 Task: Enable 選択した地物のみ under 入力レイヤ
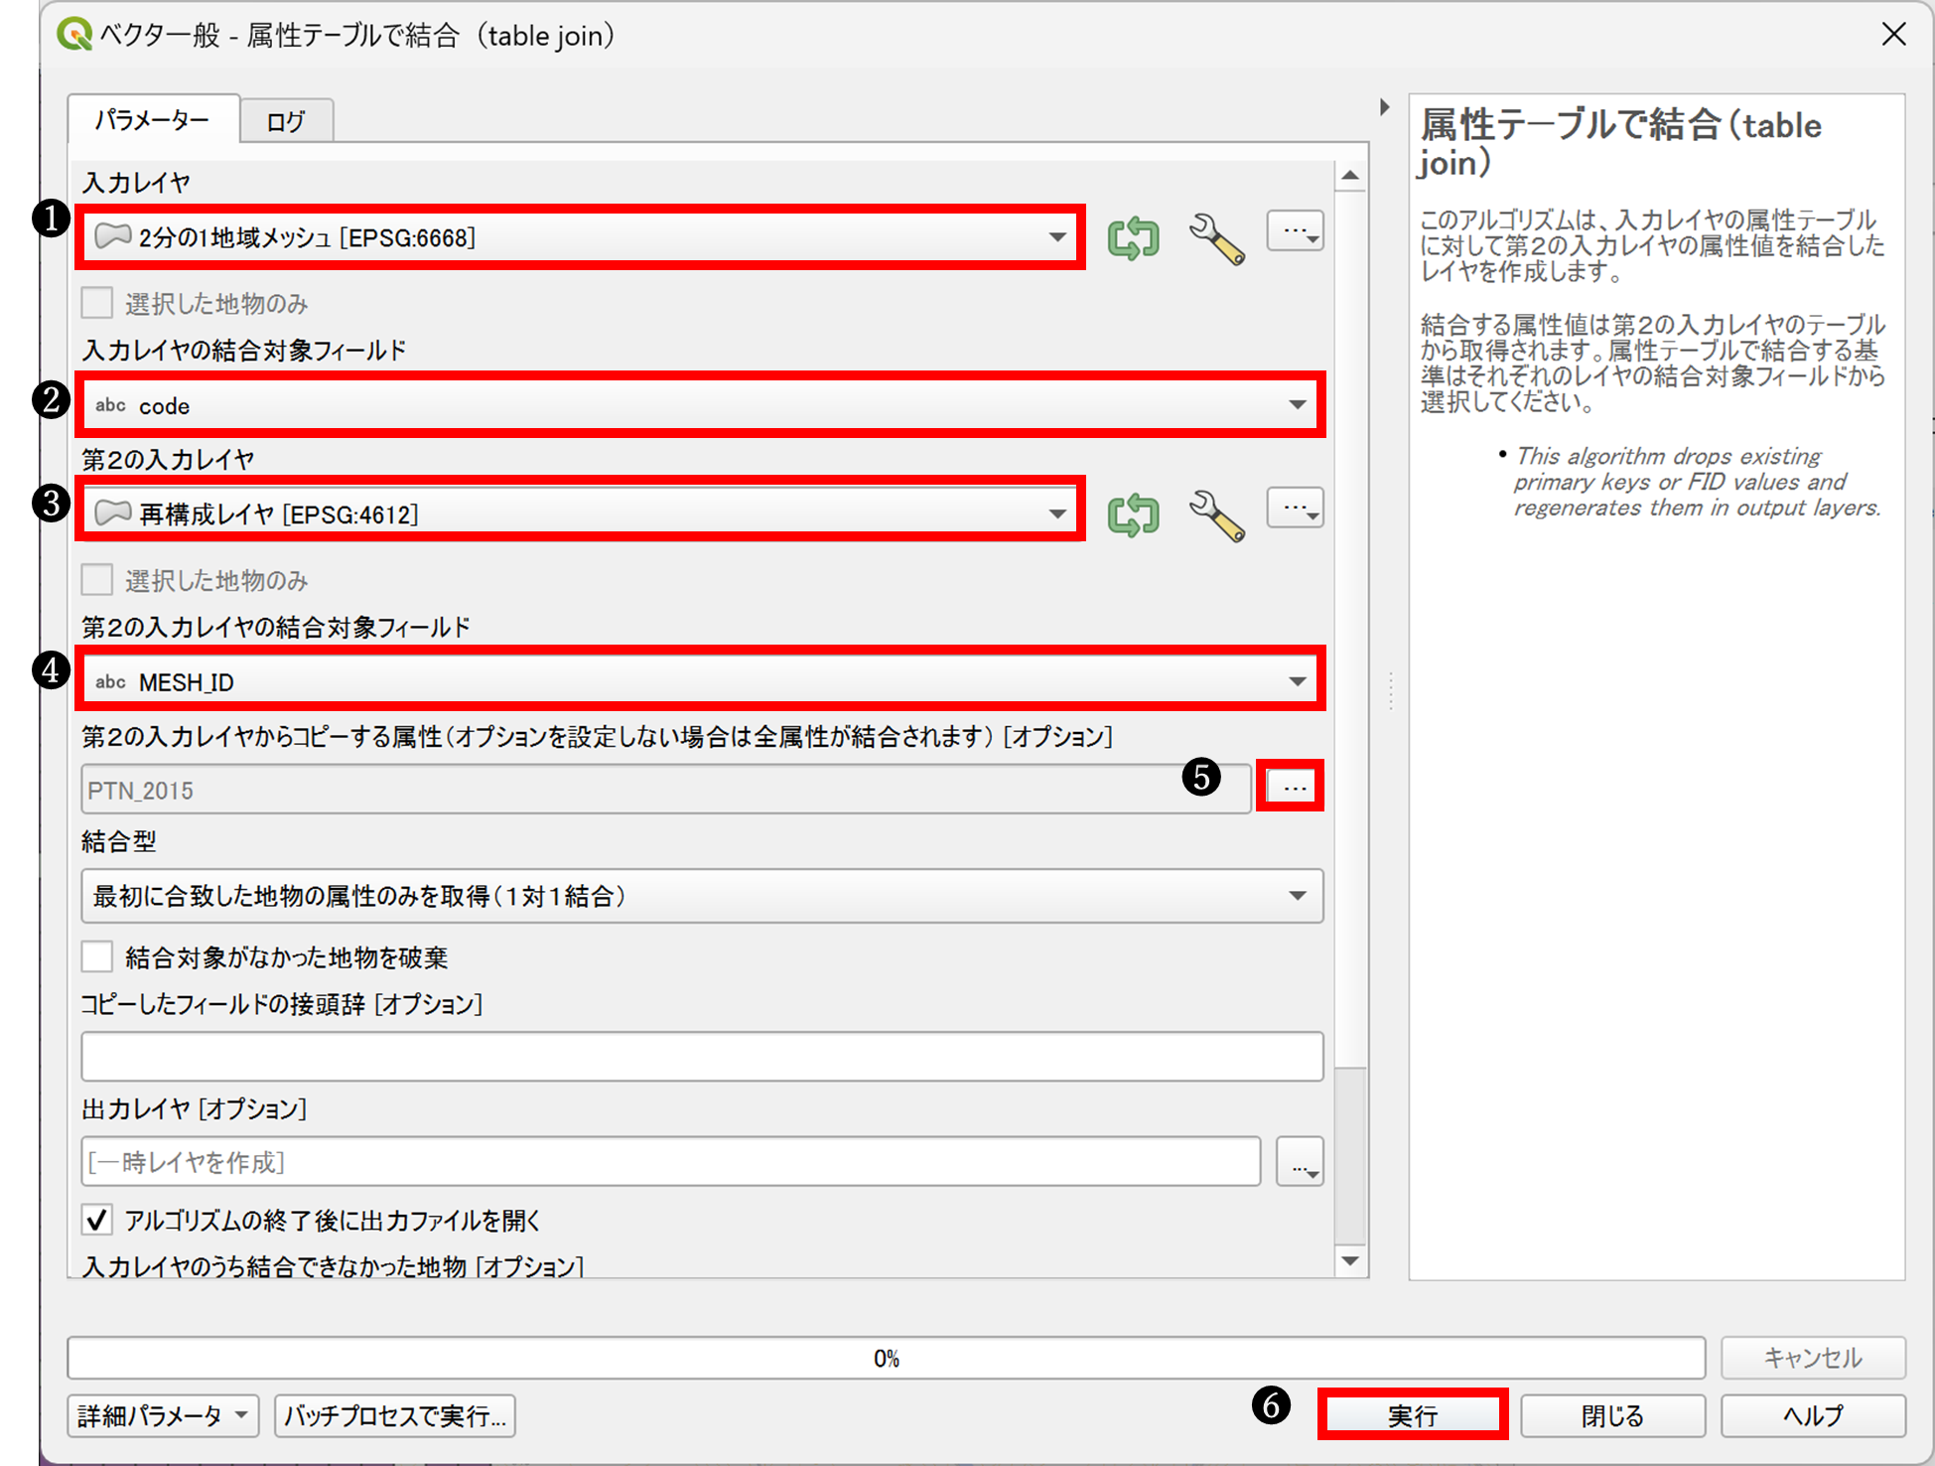click(x=97, y=303)
